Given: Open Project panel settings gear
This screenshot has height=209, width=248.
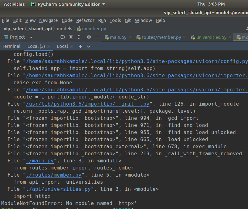Looking at the screenshot, I should [89, 37].
